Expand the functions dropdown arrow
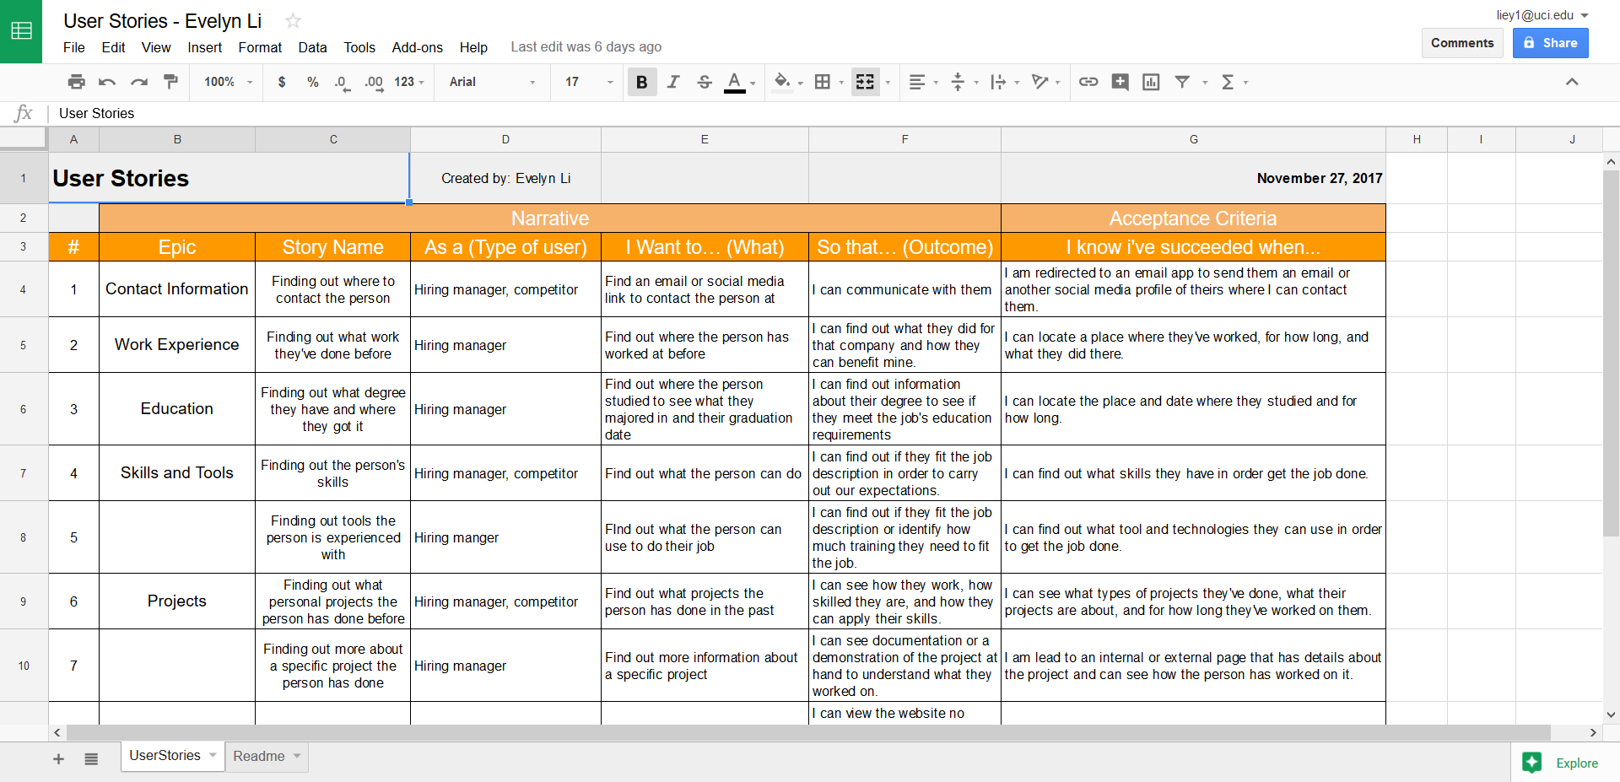Viewport: 1620px width, 782px height. [x=1245, y=83]
